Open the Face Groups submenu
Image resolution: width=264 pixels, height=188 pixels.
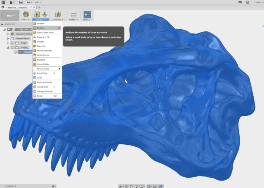(x=47, y=69)
